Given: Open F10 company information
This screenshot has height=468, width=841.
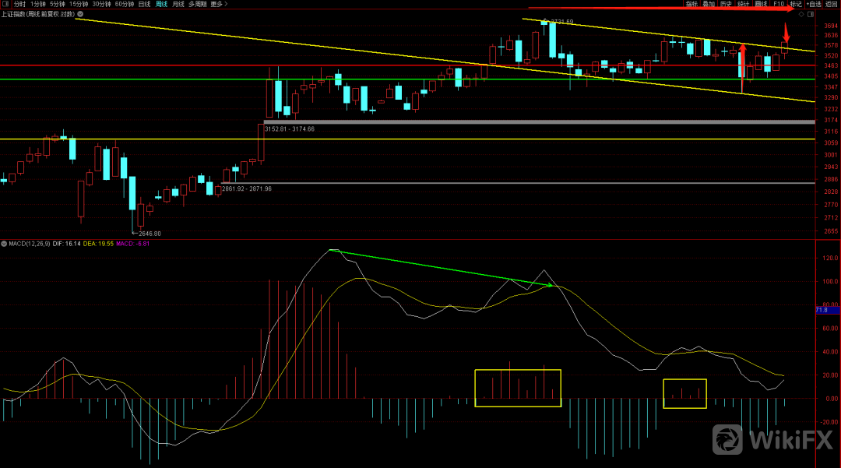Looking at the screenshot, I should 778,5.
